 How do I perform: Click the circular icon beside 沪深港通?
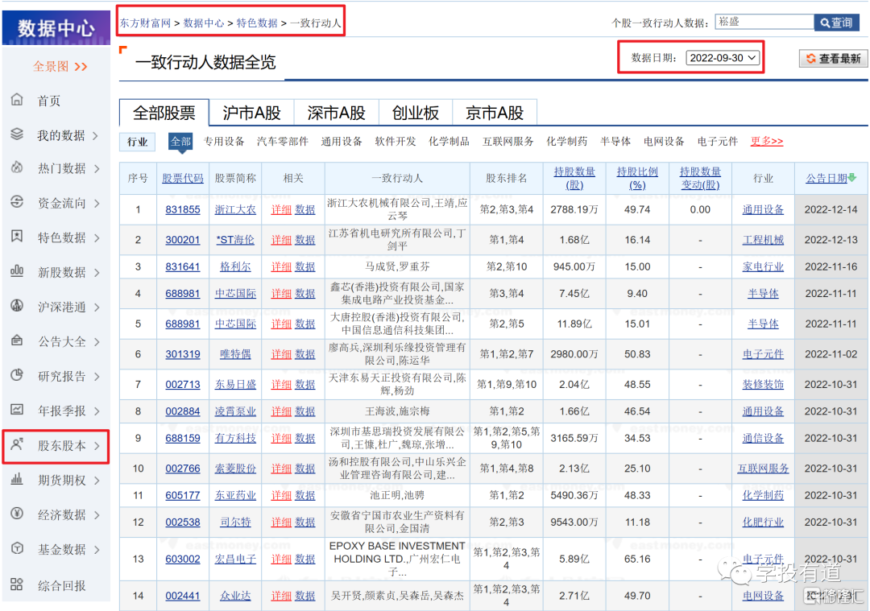click(x=17, y=306)
